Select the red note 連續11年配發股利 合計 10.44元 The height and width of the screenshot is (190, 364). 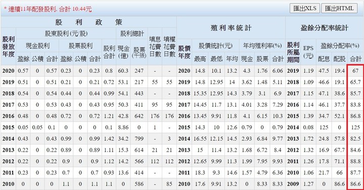point(48,9)
